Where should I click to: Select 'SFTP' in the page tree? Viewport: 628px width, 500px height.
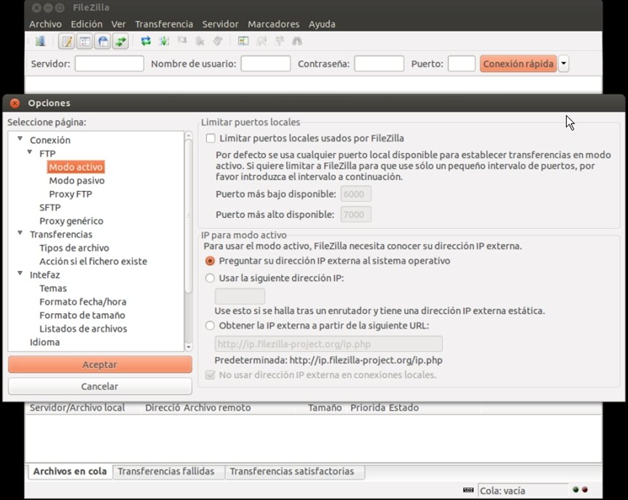[x=50, y=208]
